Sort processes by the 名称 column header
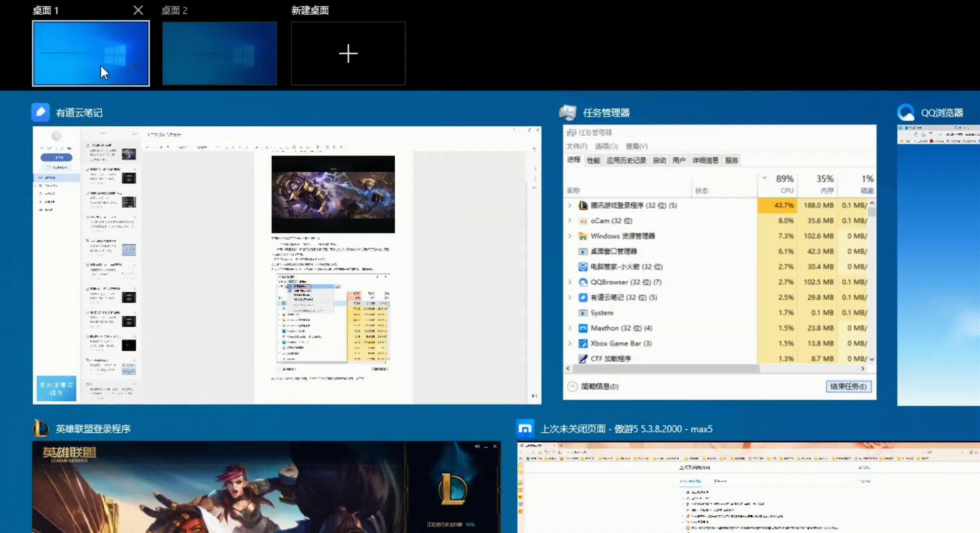The image size is (980, 533). 628,184
